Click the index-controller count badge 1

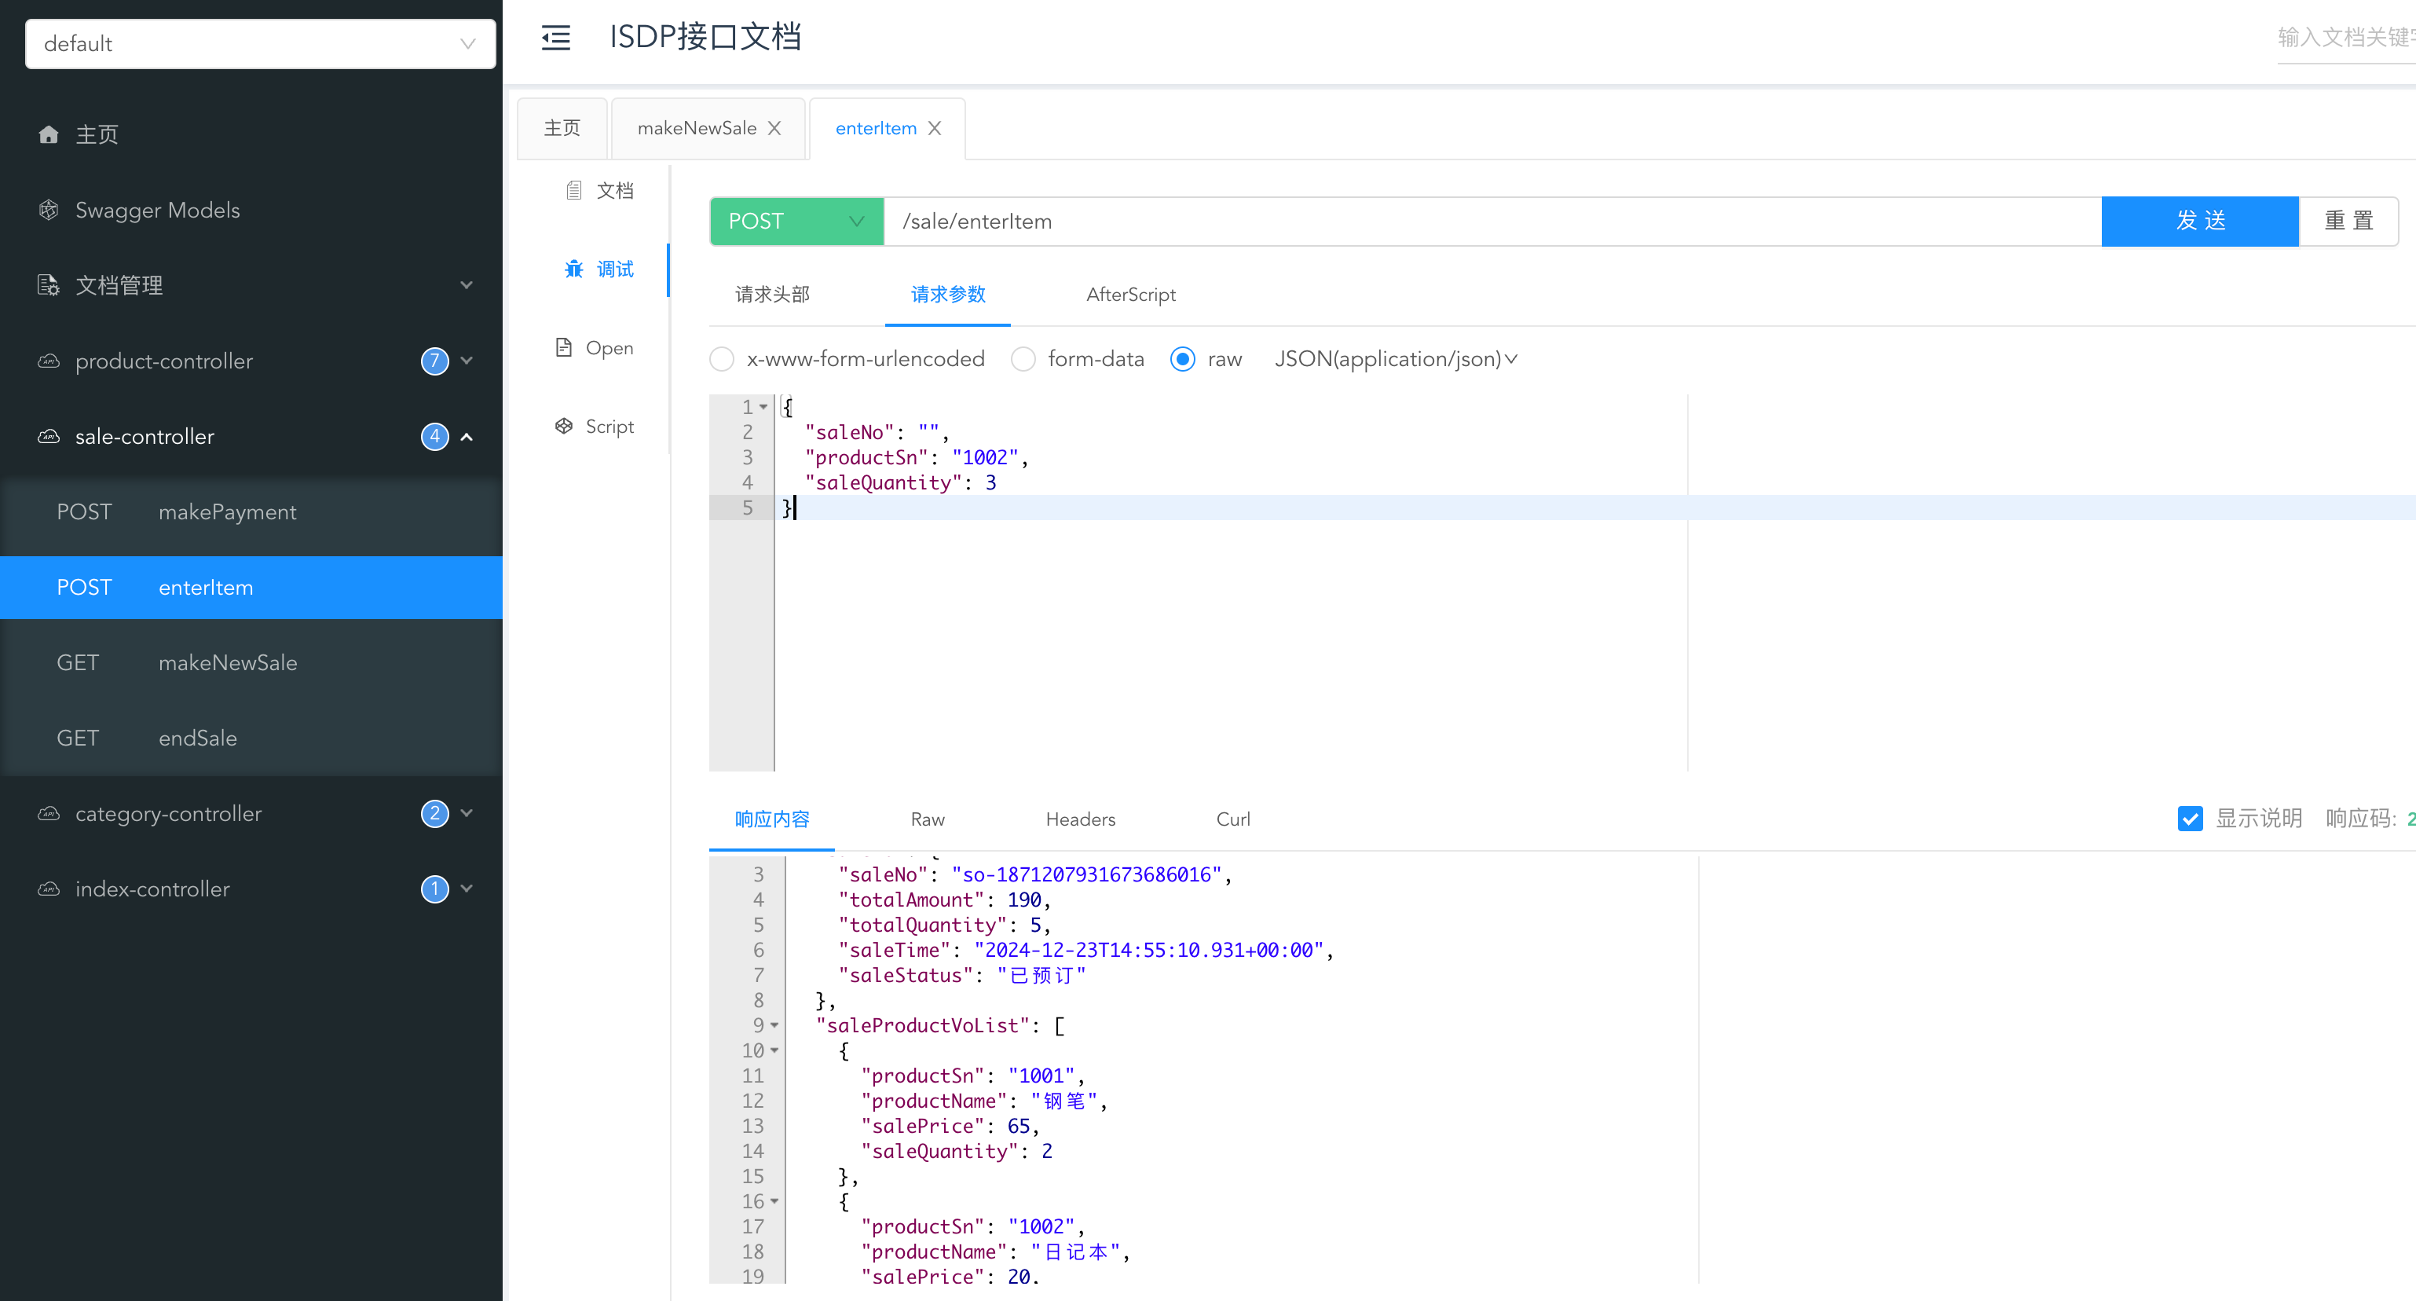(x=434, y=889)
